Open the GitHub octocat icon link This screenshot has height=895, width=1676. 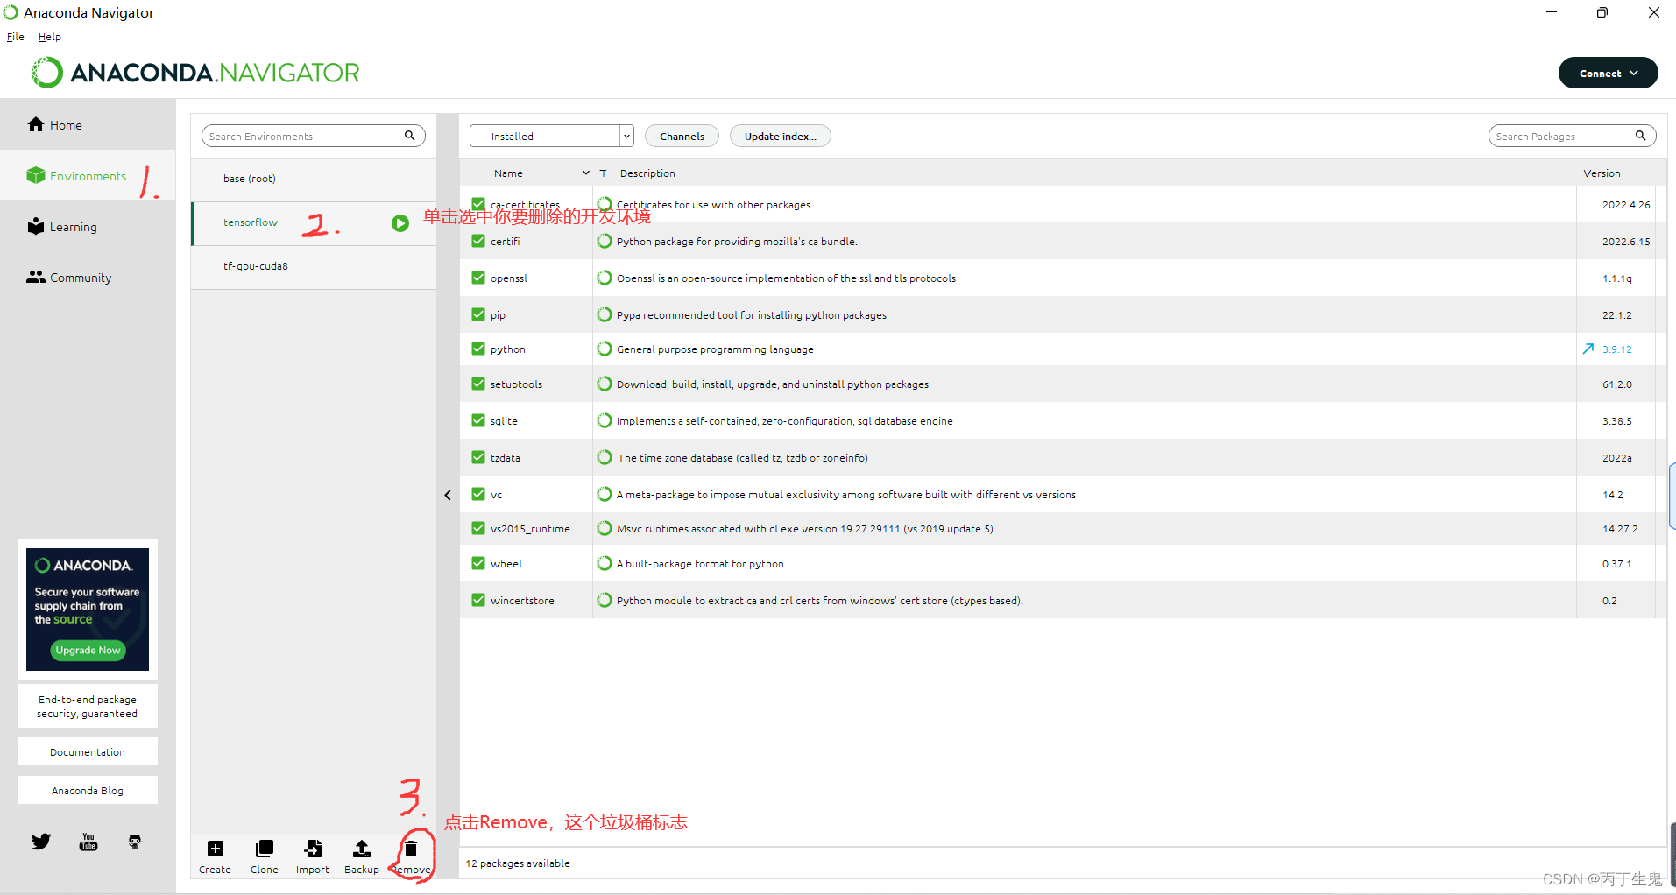coord(135,842)
